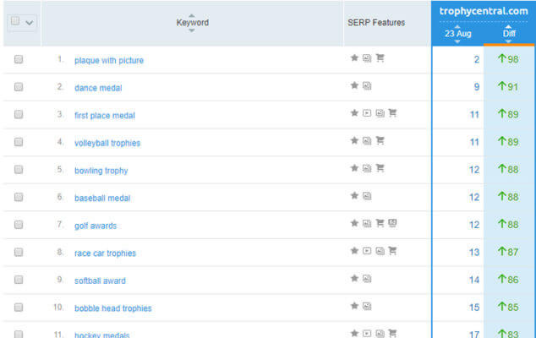Check the first place medal row checkbox
Image resolution: width=536 pixels, height=338 pixels.
[19, 114]
